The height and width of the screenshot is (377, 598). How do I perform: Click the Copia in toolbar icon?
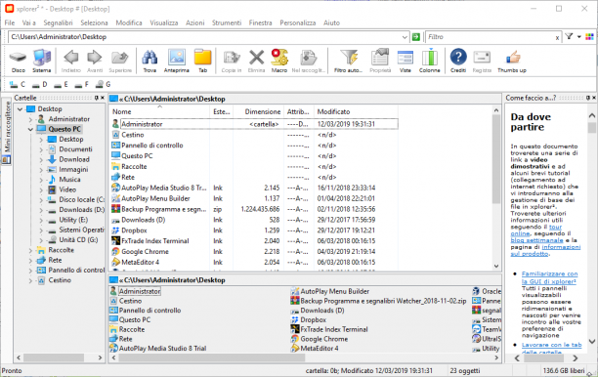pyautogui.click(x=232, y=61)
